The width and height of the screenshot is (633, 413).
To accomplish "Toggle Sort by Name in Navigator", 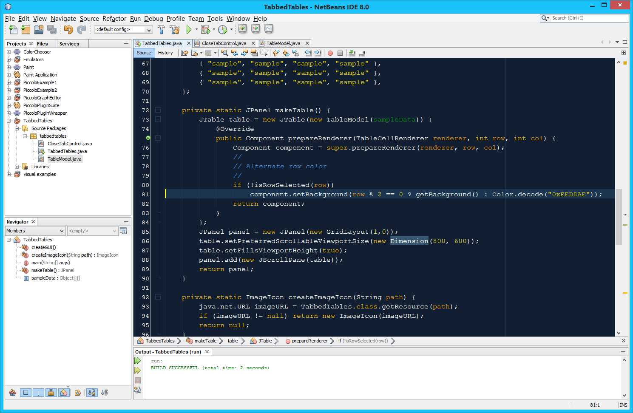I will coord(92,393).
